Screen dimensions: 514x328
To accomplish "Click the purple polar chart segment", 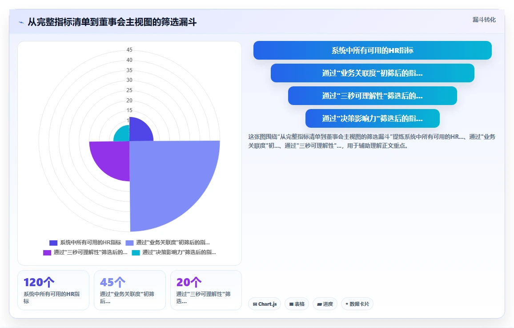I will click(113, 158).
